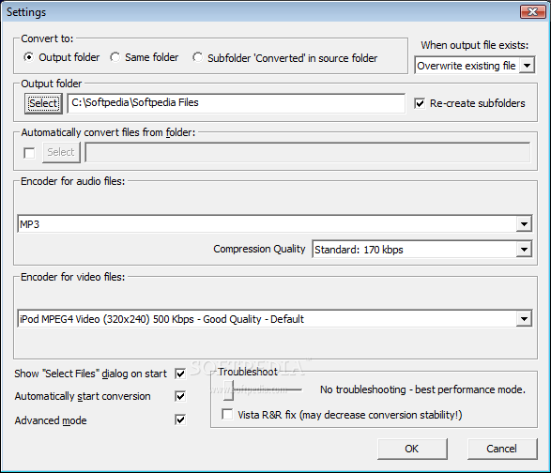Viewport: 551px width, 473px height.
Task: Click the disabled Select button for auto-convert folder
Action: 61,152
